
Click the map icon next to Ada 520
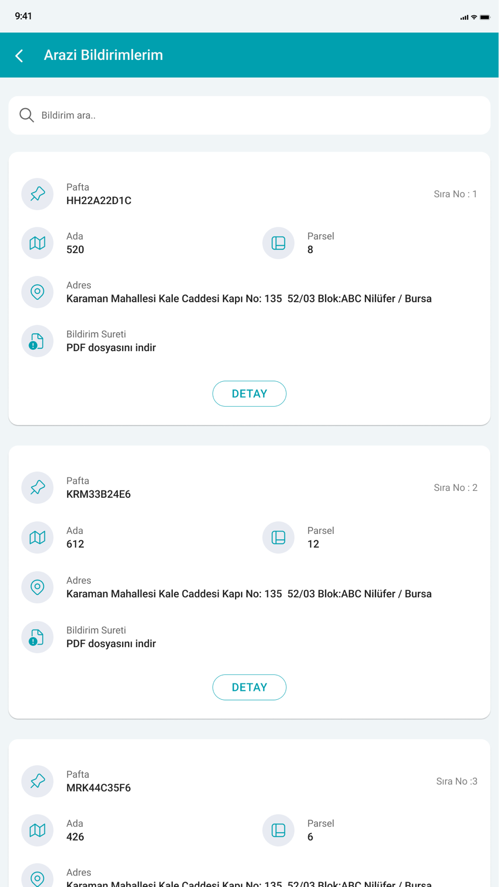(x=37, y=243)
